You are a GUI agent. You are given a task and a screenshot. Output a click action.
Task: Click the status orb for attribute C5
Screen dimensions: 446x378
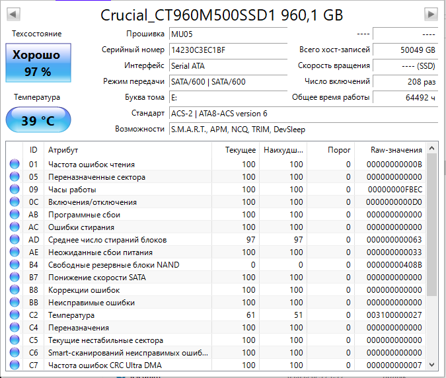click(x=15, y=340)
